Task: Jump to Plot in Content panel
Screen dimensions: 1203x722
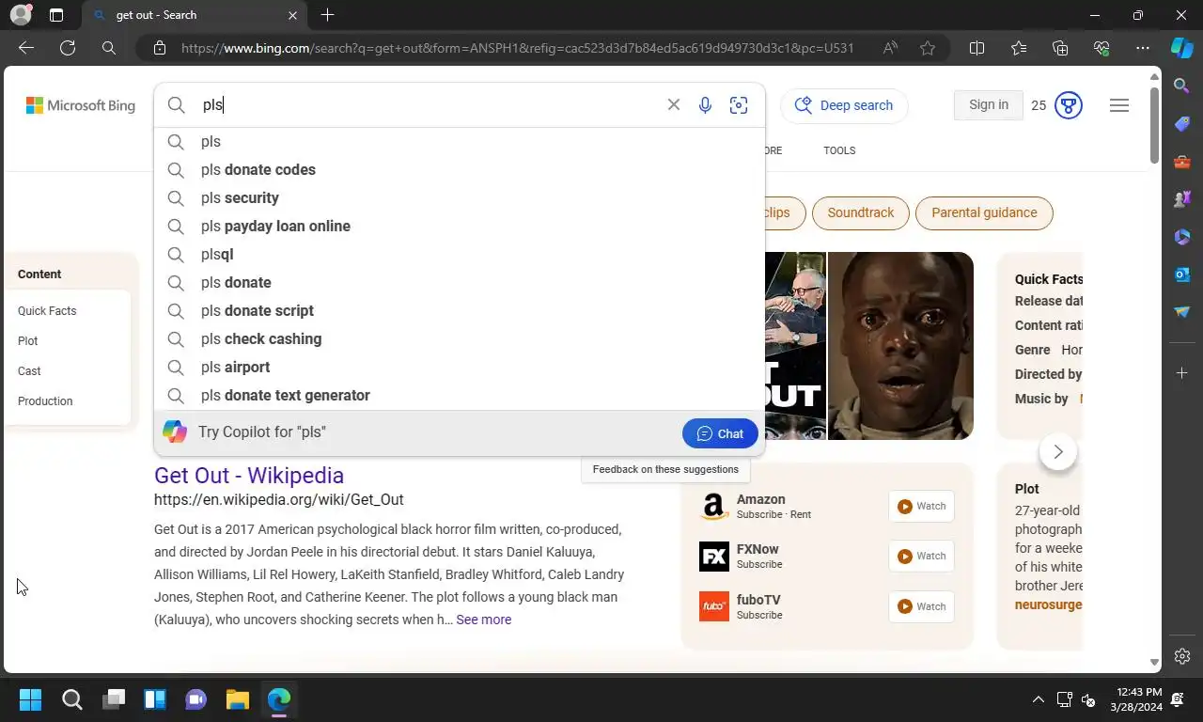Action: click(x=28, y=340)
